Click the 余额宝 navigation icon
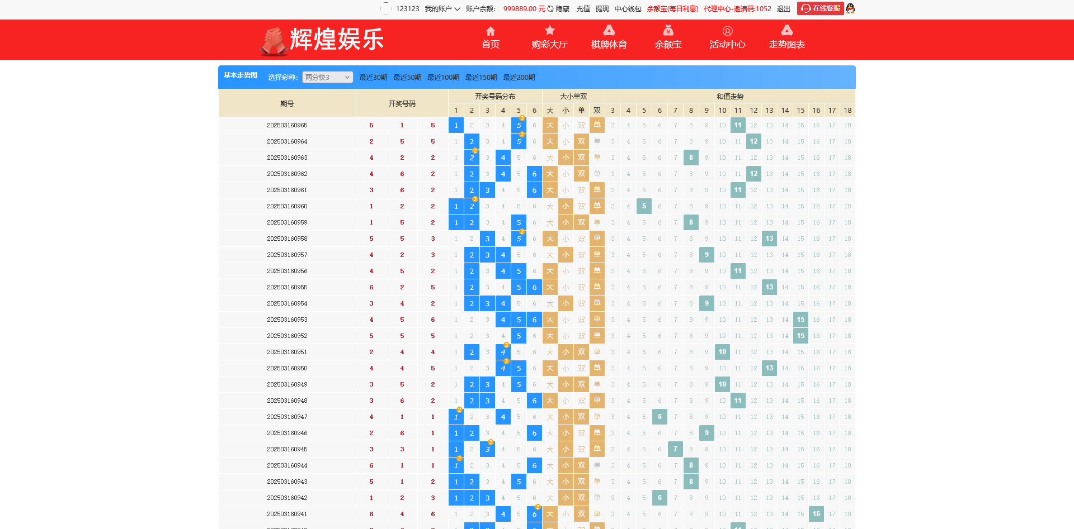Image resolution: width=1074 pixels, height=529 pixels. coord(668,32)
